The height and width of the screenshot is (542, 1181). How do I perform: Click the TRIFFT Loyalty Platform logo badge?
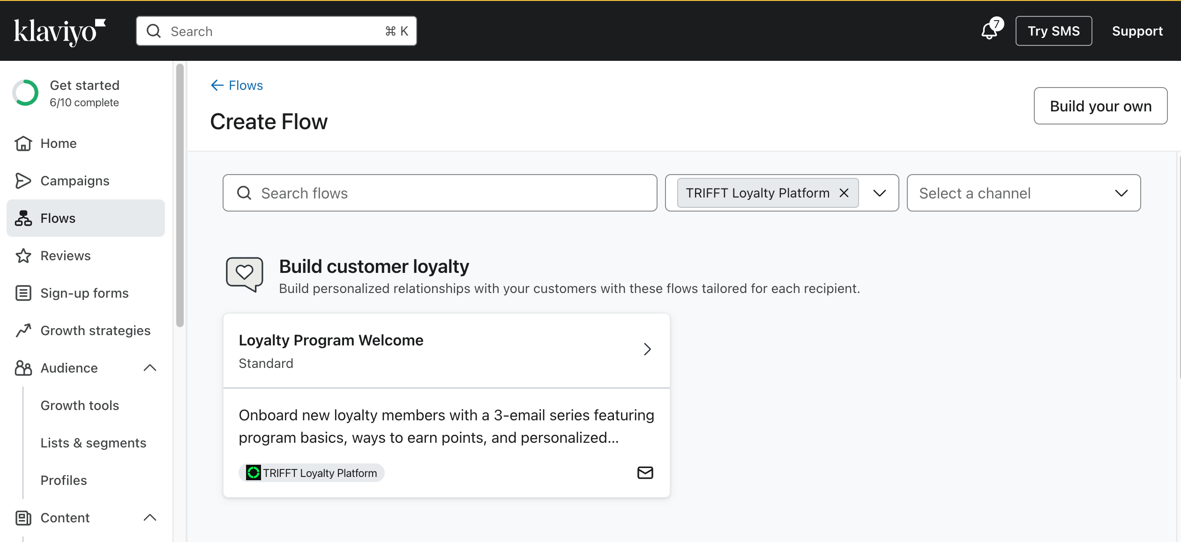[x=254, y=473]
